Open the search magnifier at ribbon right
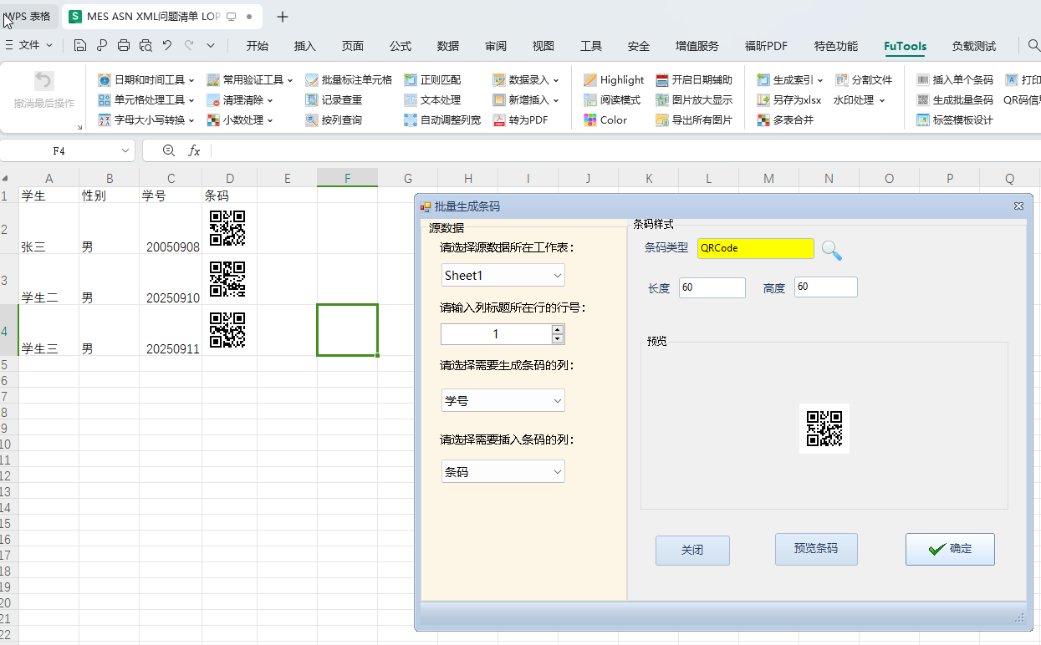The height and width of the screenshot is (645, 1041). 1034,45
